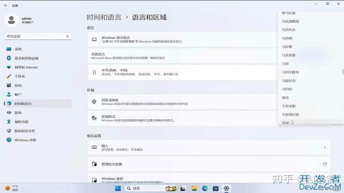This screenshot has height=193, width=344.
Task: Open external-link icon on 管理语言设置
Action: [325, 164]
